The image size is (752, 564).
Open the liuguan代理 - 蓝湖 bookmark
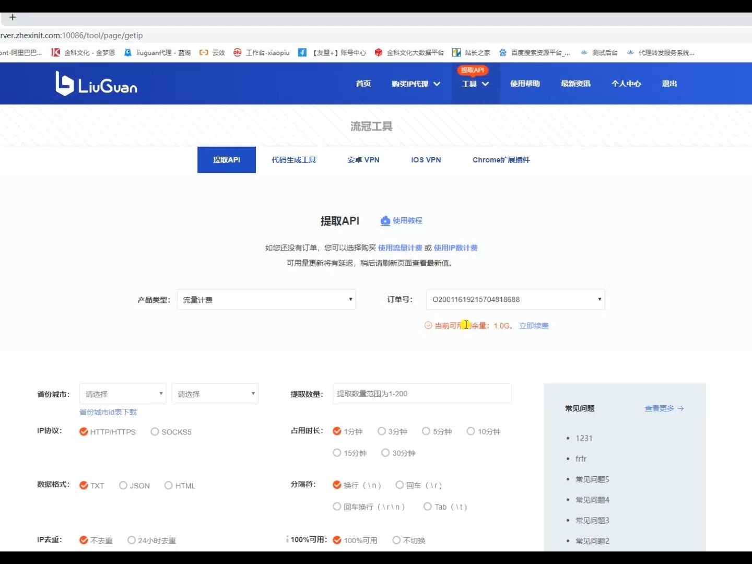point(157,53)
